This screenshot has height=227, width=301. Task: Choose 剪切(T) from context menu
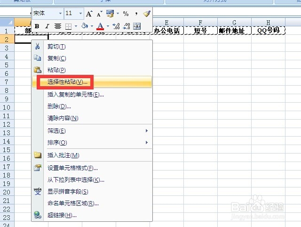[x=92, y=47]
